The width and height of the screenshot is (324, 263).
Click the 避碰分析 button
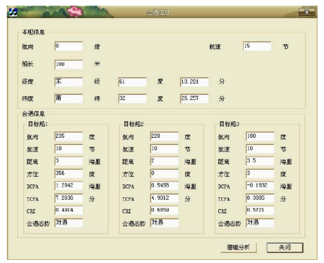point(238,247)
